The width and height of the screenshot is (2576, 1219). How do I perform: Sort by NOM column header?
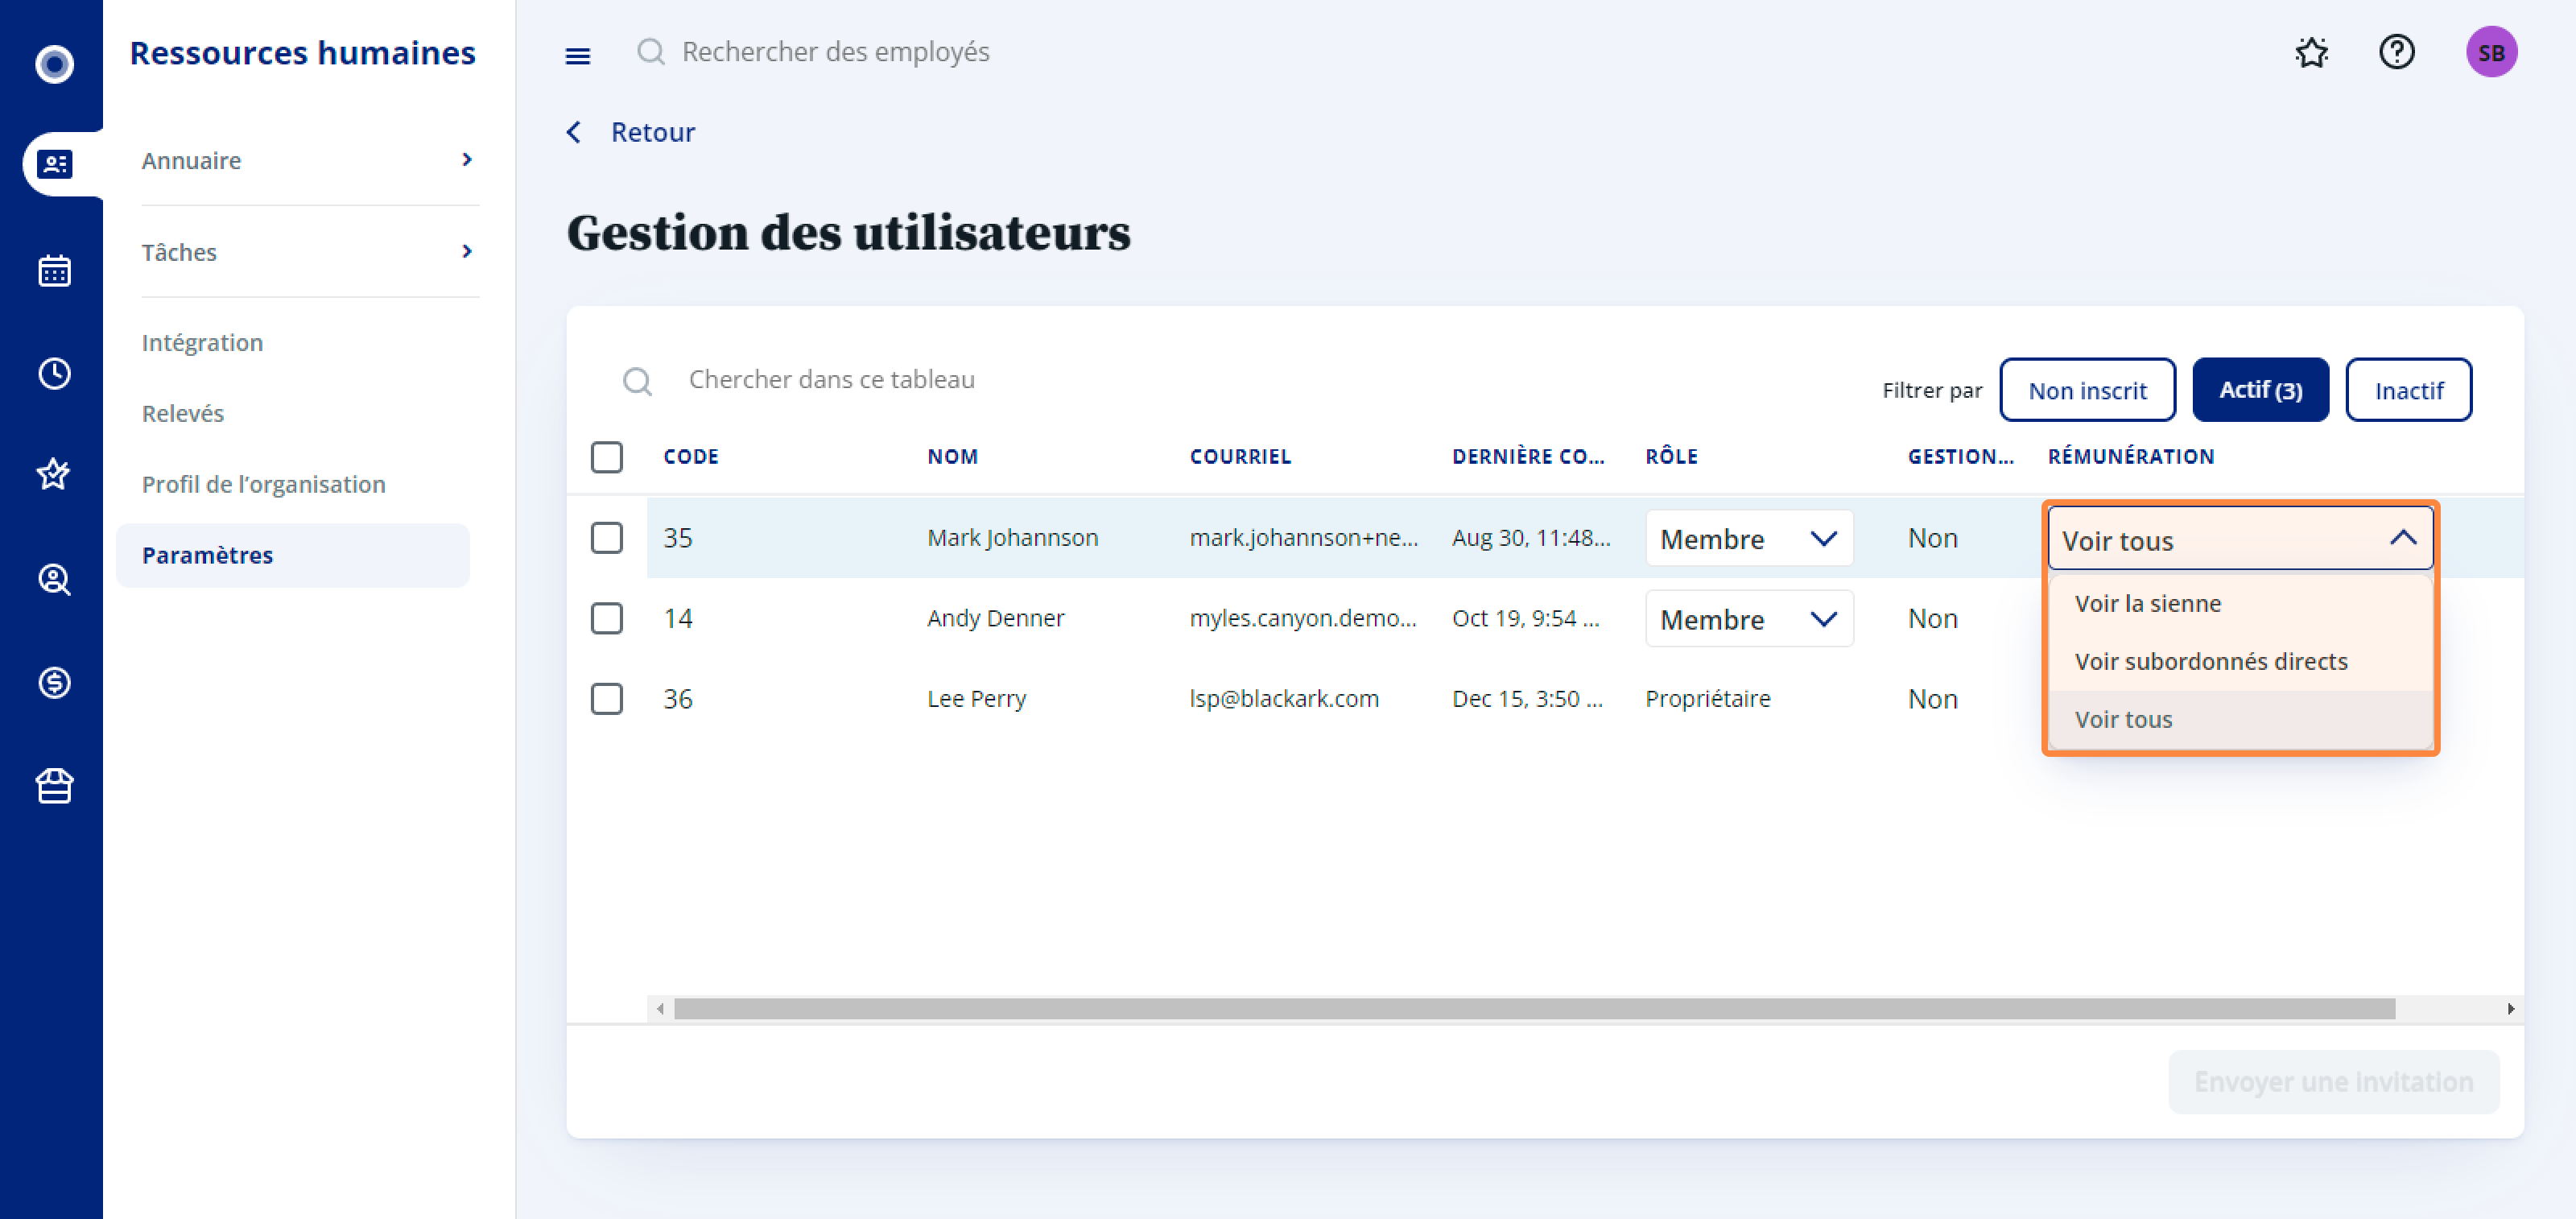(952, 457)
